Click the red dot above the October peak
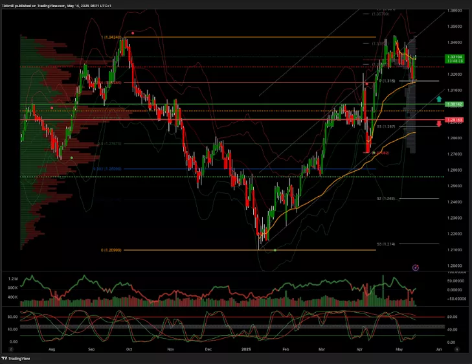Viewport: 472px width, 364px height. 133,32
